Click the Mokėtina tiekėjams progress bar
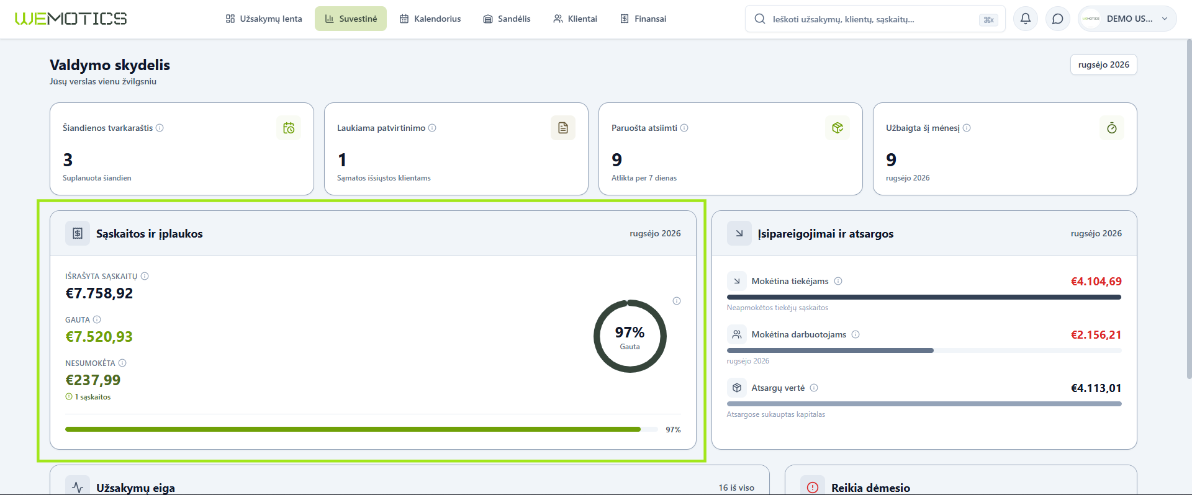Image resolution: width=1192 pixels, height=495 pixels. tap(924, 297)
